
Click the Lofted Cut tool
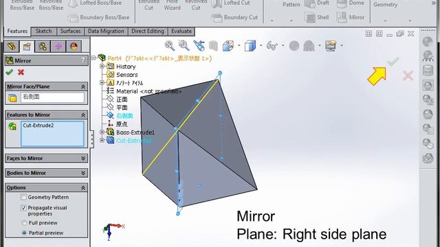point(231,3)
